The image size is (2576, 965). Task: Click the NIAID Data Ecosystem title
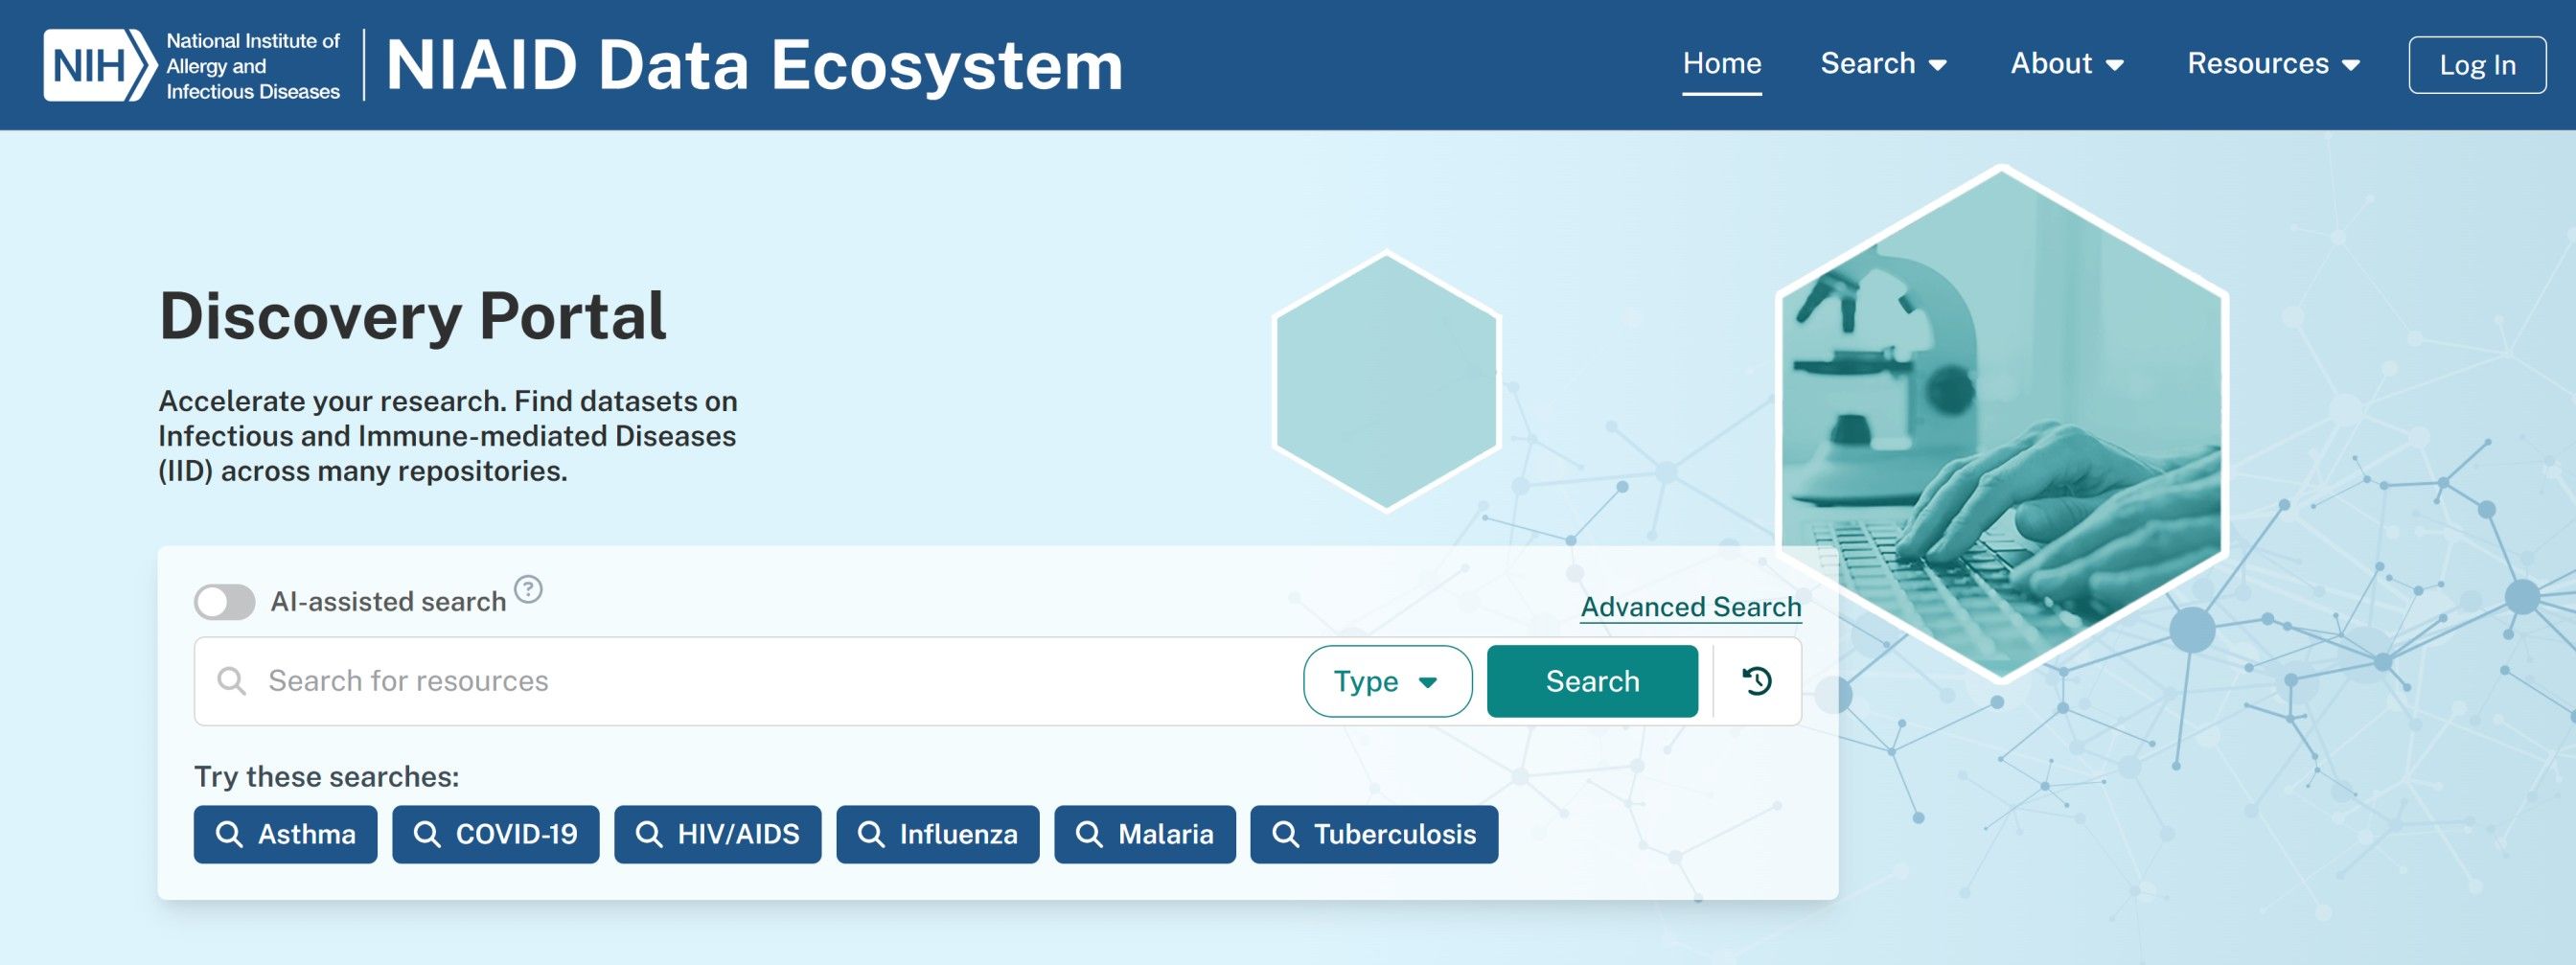tap(754, 66)
